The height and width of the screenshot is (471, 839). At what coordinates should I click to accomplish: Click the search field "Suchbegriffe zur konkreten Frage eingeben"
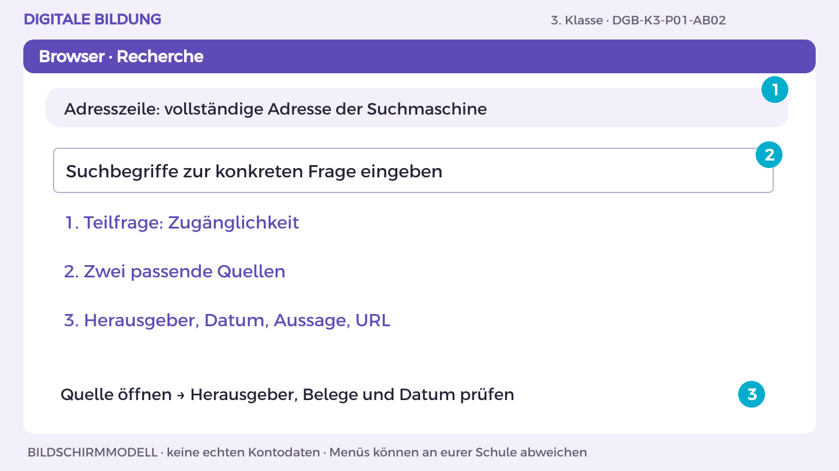pos(413,170)
